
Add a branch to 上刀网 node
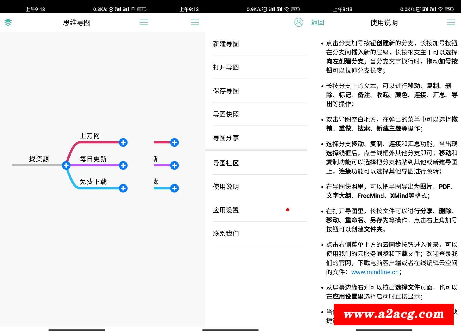coord(123,142)
